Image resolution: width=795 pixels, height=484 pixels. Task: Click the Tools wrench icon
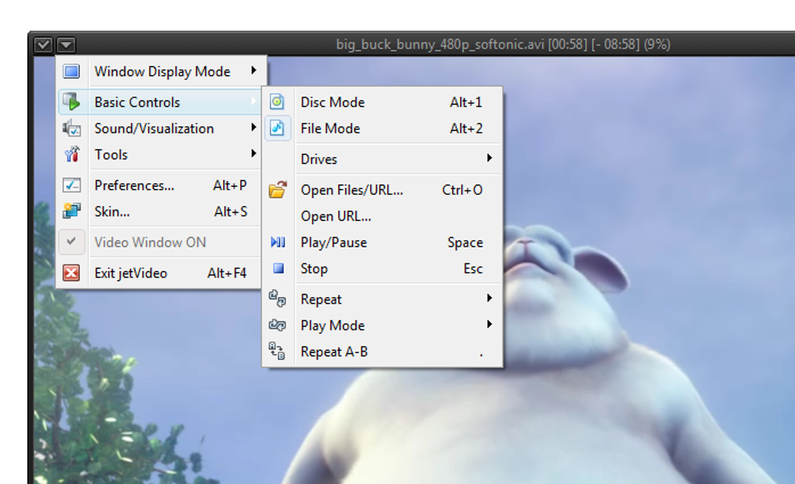click(x=72, y=154)
